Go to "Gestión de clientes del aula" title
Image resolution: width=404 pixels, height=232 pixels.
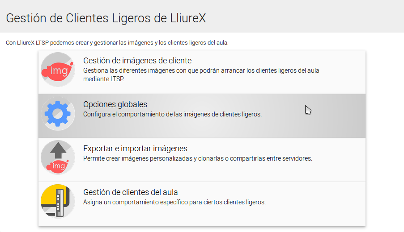click(131, 192)
